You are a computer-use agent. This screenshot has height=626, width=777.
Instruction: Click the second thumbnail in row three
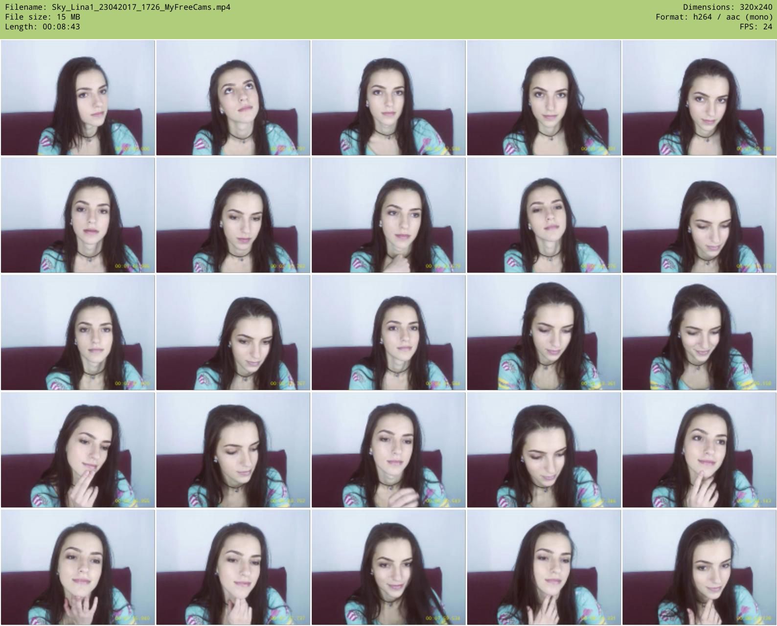233,333
